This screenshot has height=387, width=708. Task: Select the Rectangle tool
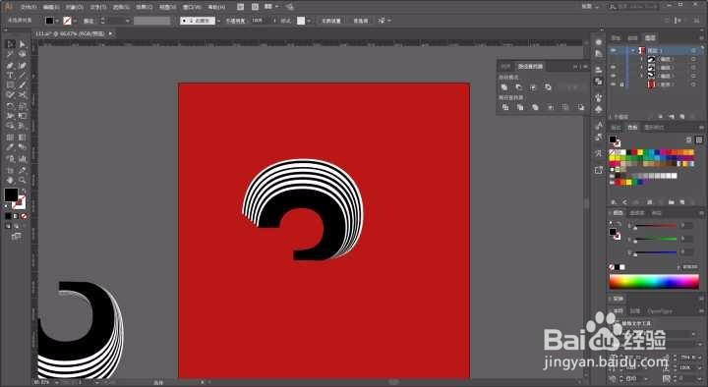click(x=11, y=85)
